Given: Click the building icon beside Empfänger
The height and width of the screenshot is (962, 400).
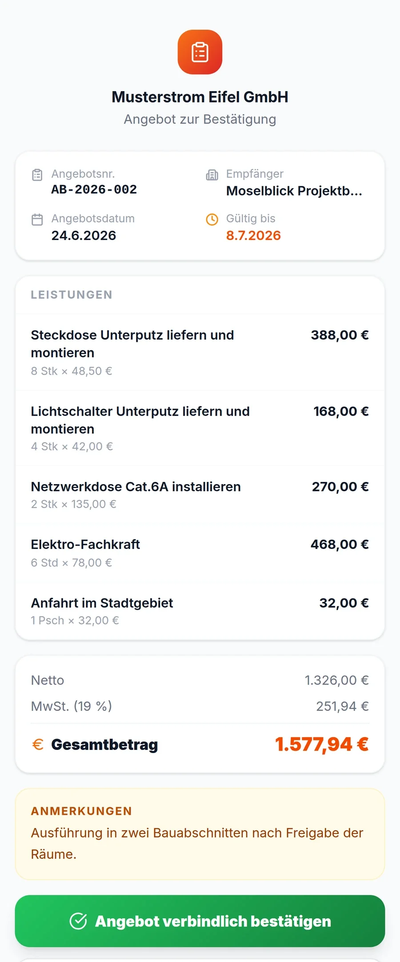Looking at the screenshot, I should (x=212, y=175).
